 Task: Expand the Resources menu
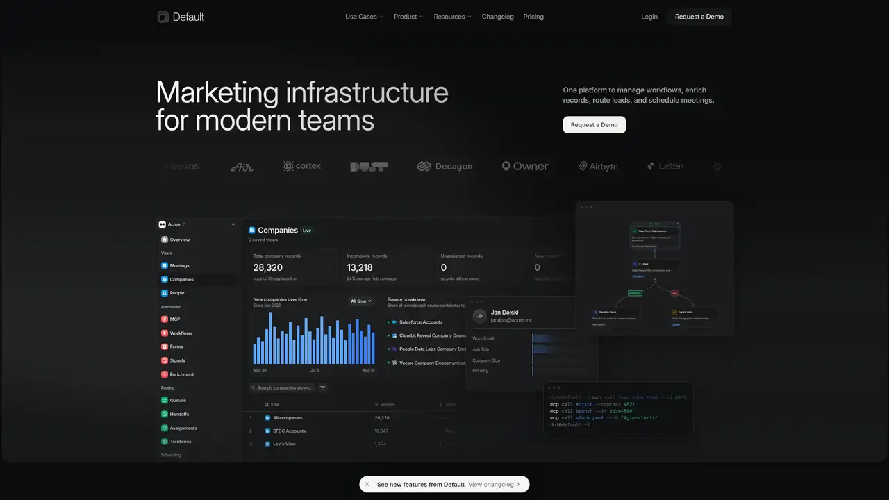[452, 17]
